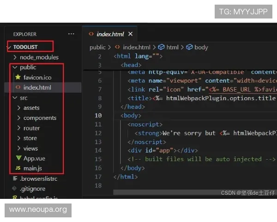
Task: Click the index.html file icon in explorer
Action: pyautogui.click(x=18, y=87)
